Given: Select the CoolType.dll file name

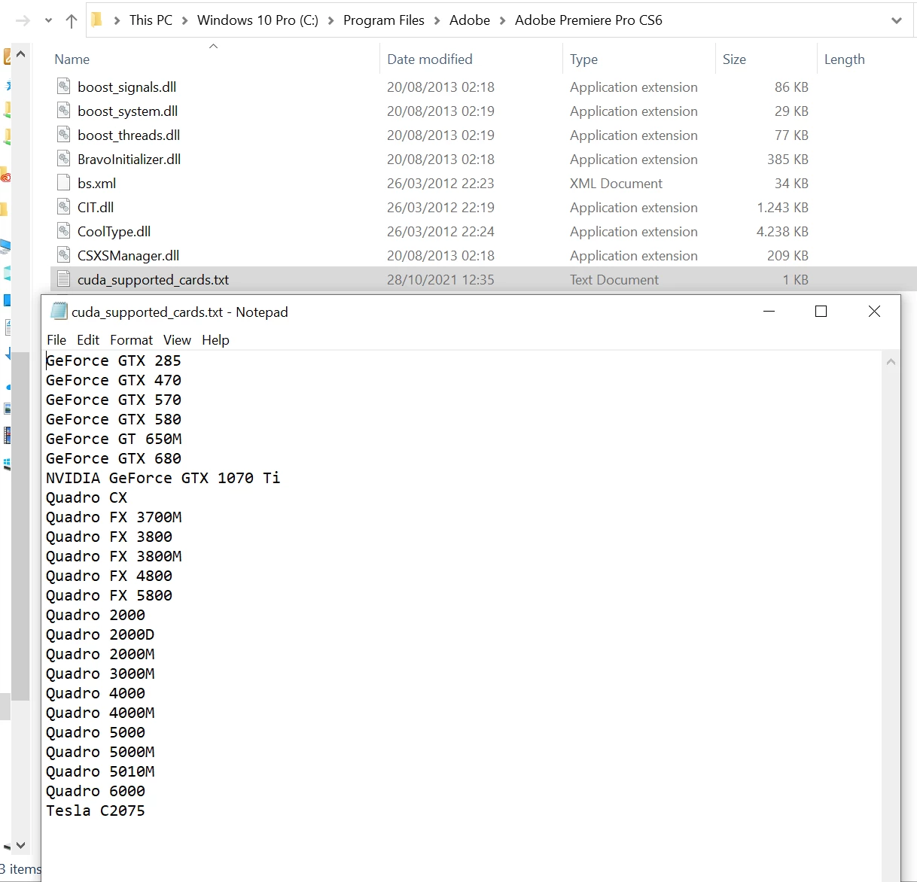Looking at the screenshot, I should tap(114, 232).
